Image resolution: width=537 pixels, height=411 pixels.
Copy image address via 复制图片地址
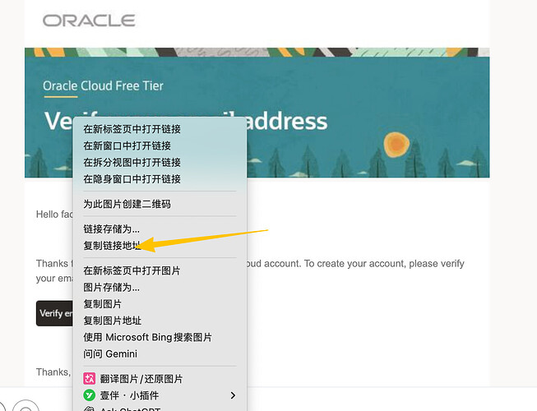[x=160, y=321]
